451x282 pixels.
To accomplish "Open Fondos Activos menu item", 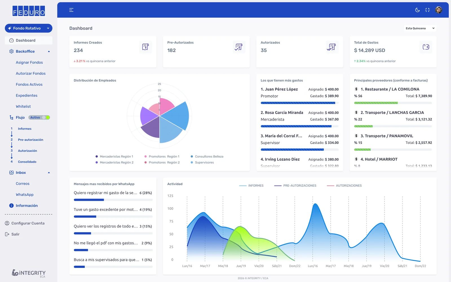I will (x=29, y=84).
